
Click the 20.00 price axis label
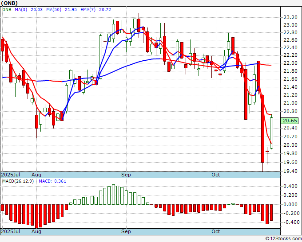tap(290, 145)
